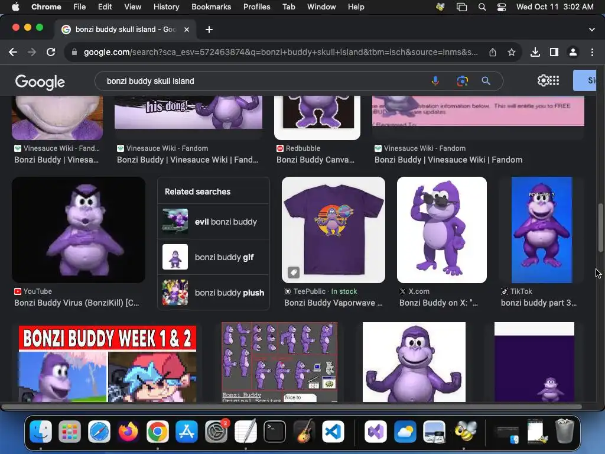Open Control Center in menu bar
Screen dimensions: 605x454
click(501, 7)
